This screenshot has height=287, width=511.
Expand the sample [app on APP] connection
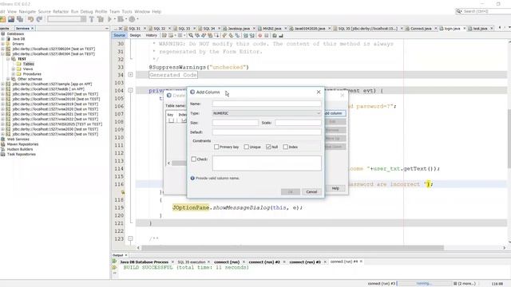(x=2, y=84)
